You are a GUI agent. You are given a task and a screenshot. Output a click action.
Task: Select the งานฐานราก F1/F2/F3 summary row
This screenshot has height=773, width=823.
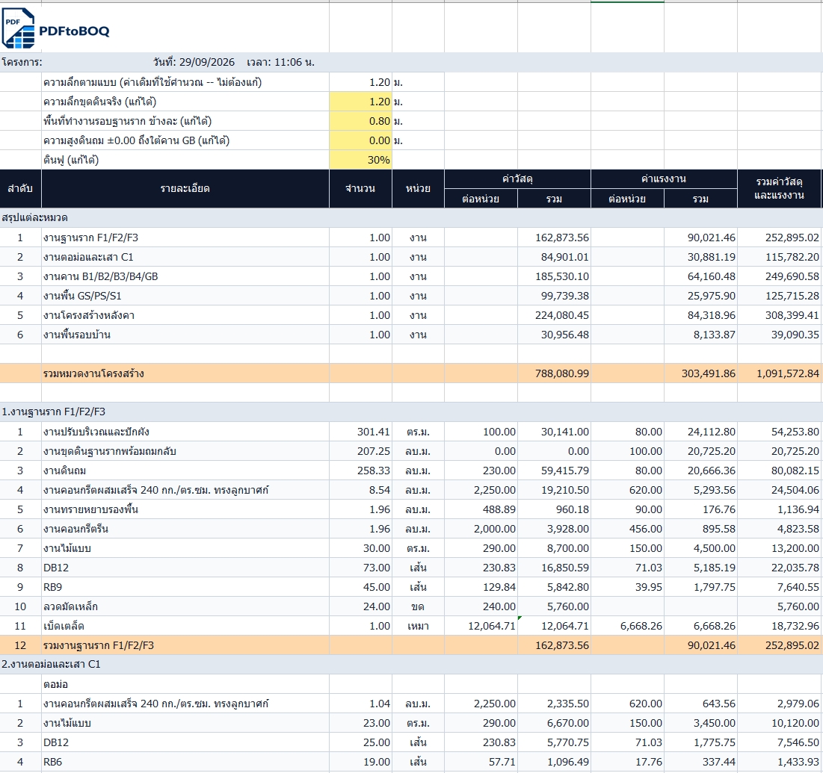click(x=411, y=238)
